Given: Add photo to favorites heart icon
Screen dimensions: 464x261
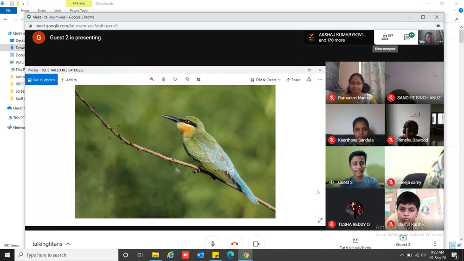Looking at the screenshot, I should point(175,80).
